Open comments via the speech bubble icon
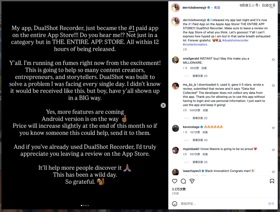 [183, 181]
